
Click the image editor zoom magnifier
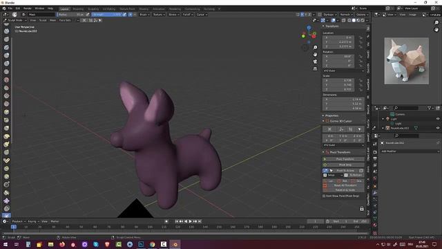click(x=436, y=23)
